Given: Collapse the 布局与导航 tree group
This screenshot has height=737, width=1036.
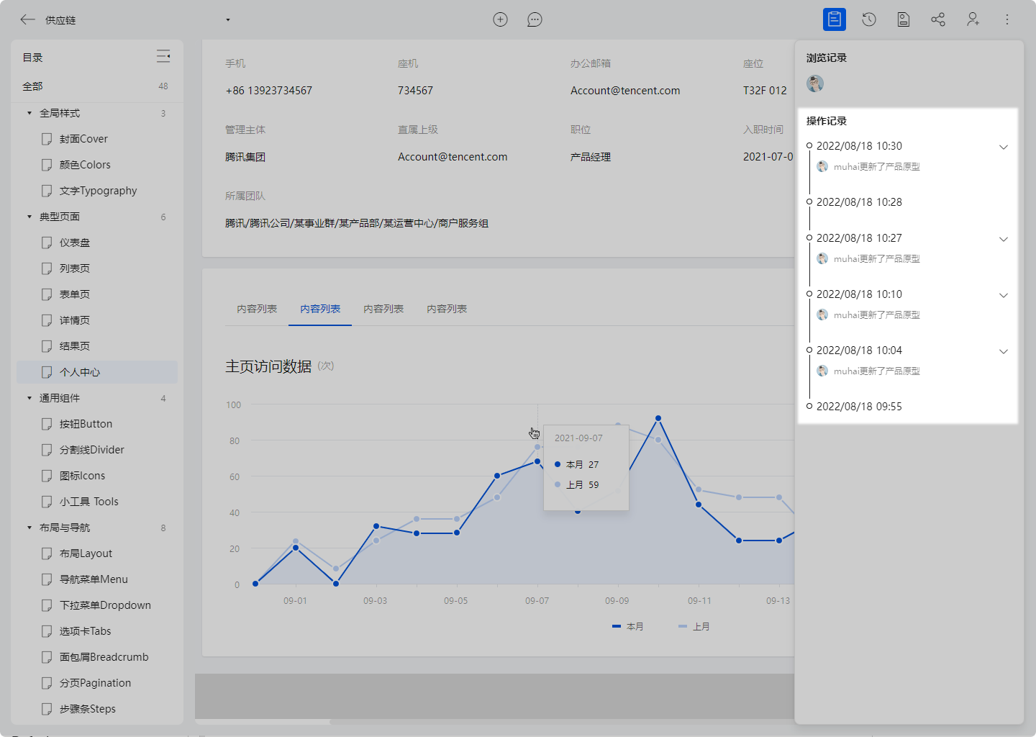Looking at the screenshot, I should 29,528.
